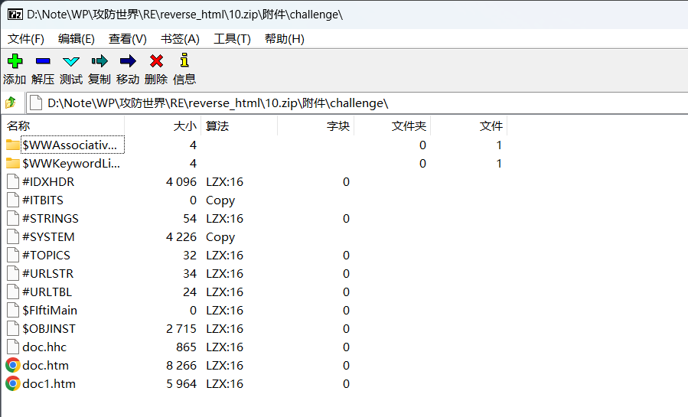The width and height of the screenshot is (688, 417).
Task: Click the file icon of $FIftiMain
Action: pos(13,311)
